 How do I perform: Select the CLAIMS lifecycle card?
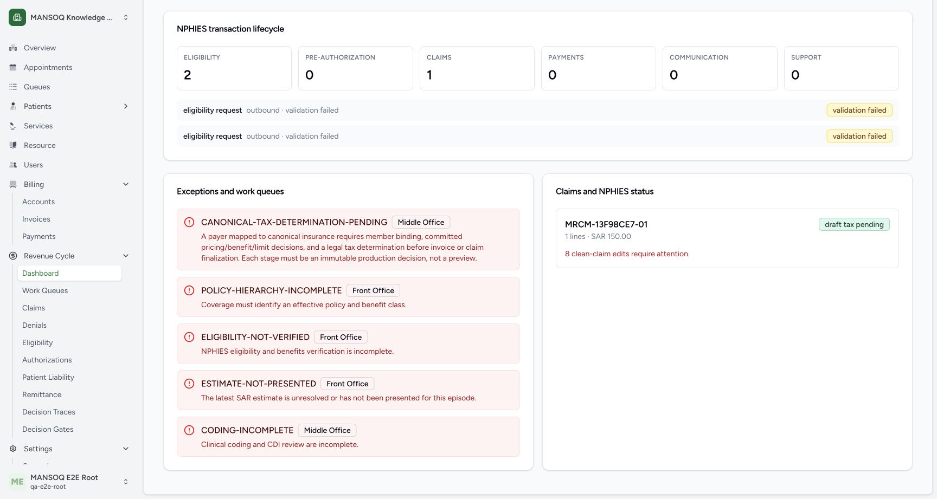click(477, 68)
